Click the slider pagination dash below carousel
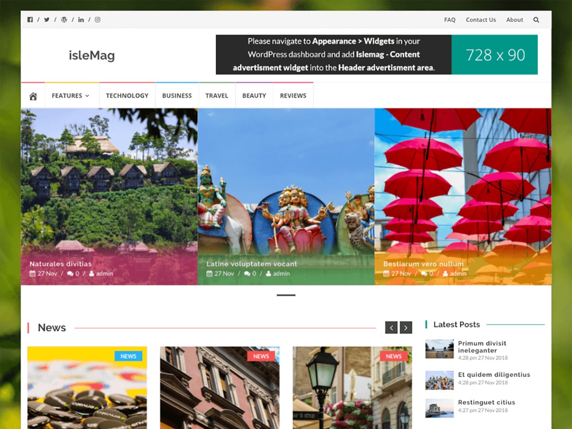Viewport: 572px width, 429px height. (285, 296)
